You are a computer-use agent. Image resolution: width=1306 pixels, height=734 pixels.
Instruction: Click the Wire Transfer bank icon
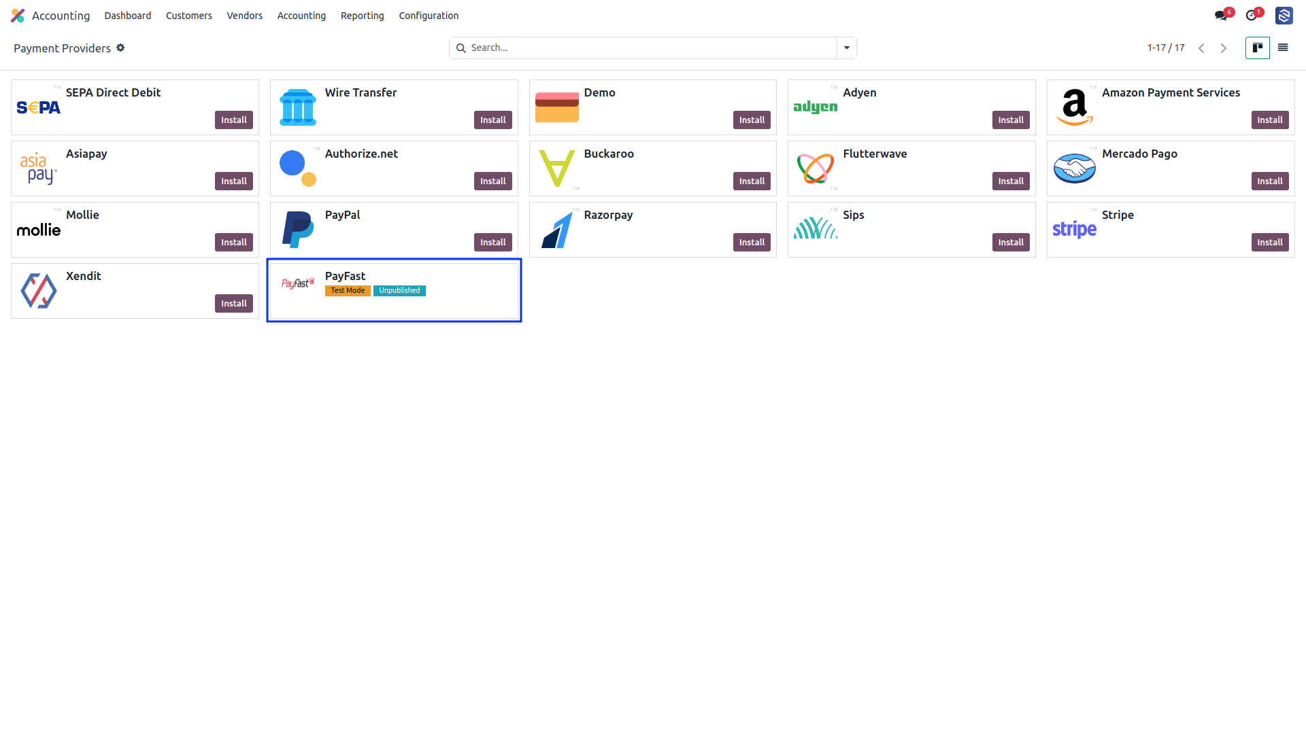[x=298, y=107]
